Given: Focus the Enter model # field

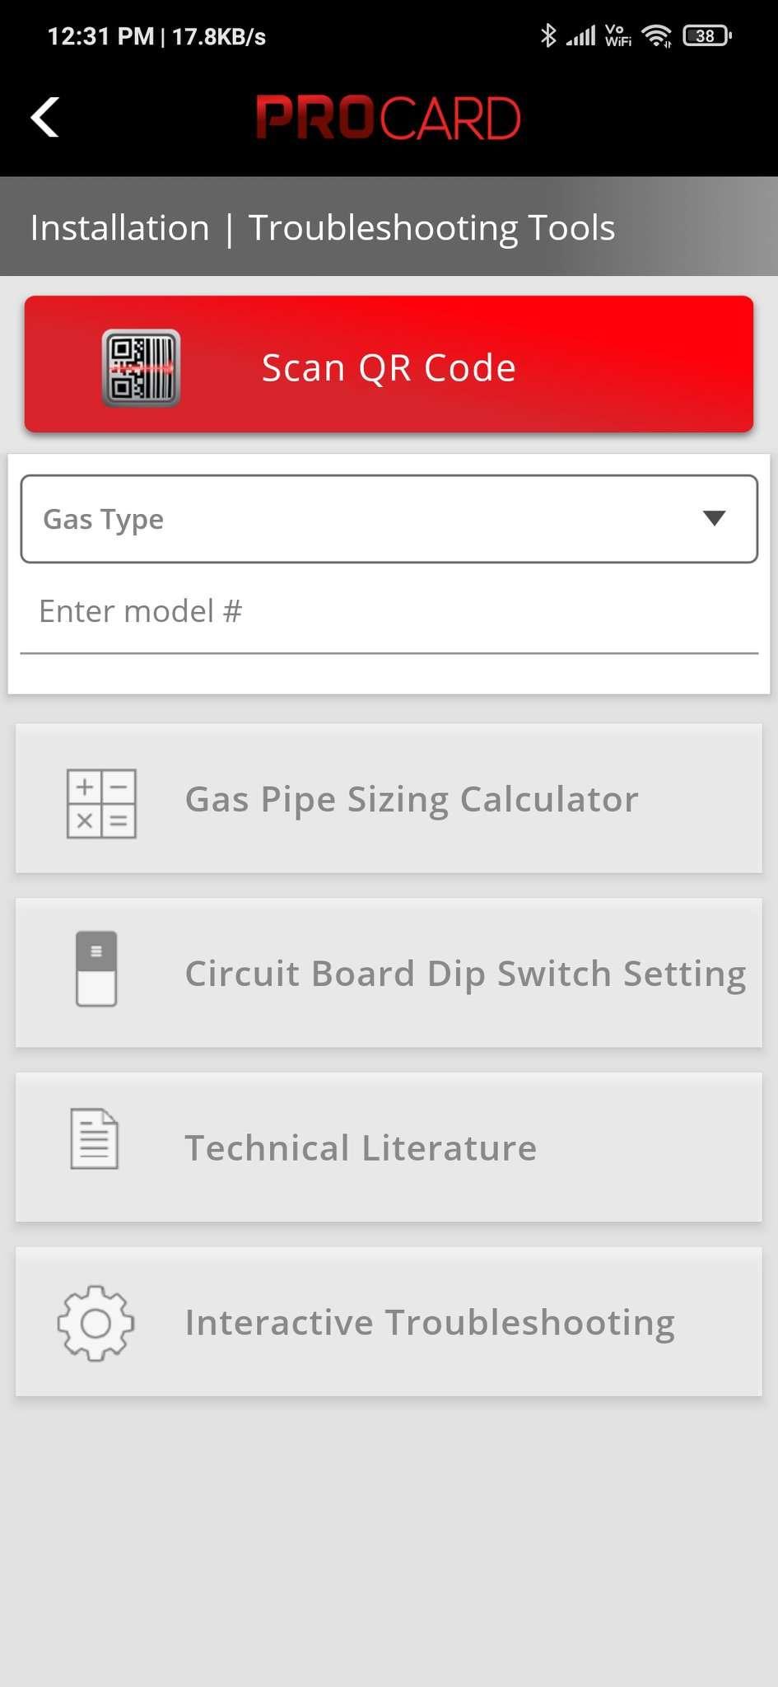Looking at the screenshot, I should (389, 612).
